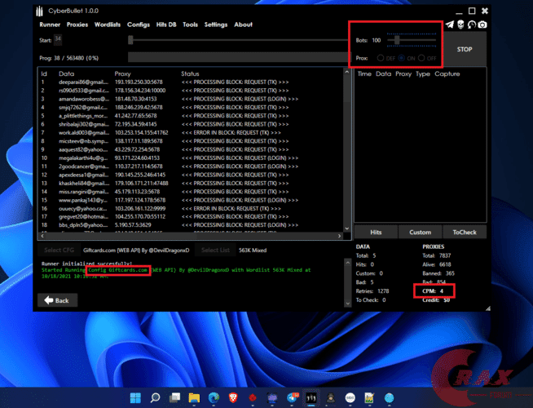Viewport: 533px width, 408px height.
Task: Open the notepad-style taskbar app
Action: [x=369, y=397]
